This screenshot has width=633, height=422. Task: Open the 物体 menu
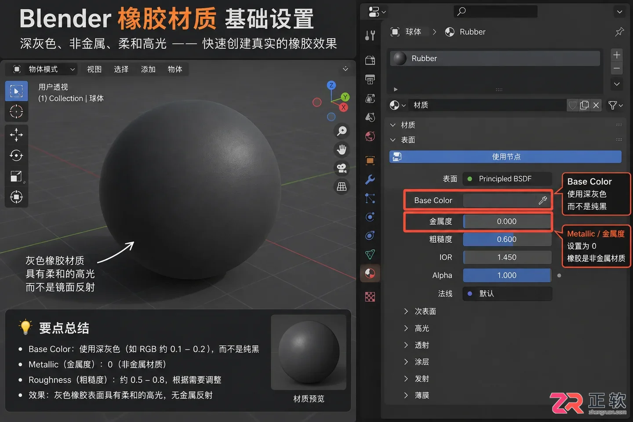(175, 69)
